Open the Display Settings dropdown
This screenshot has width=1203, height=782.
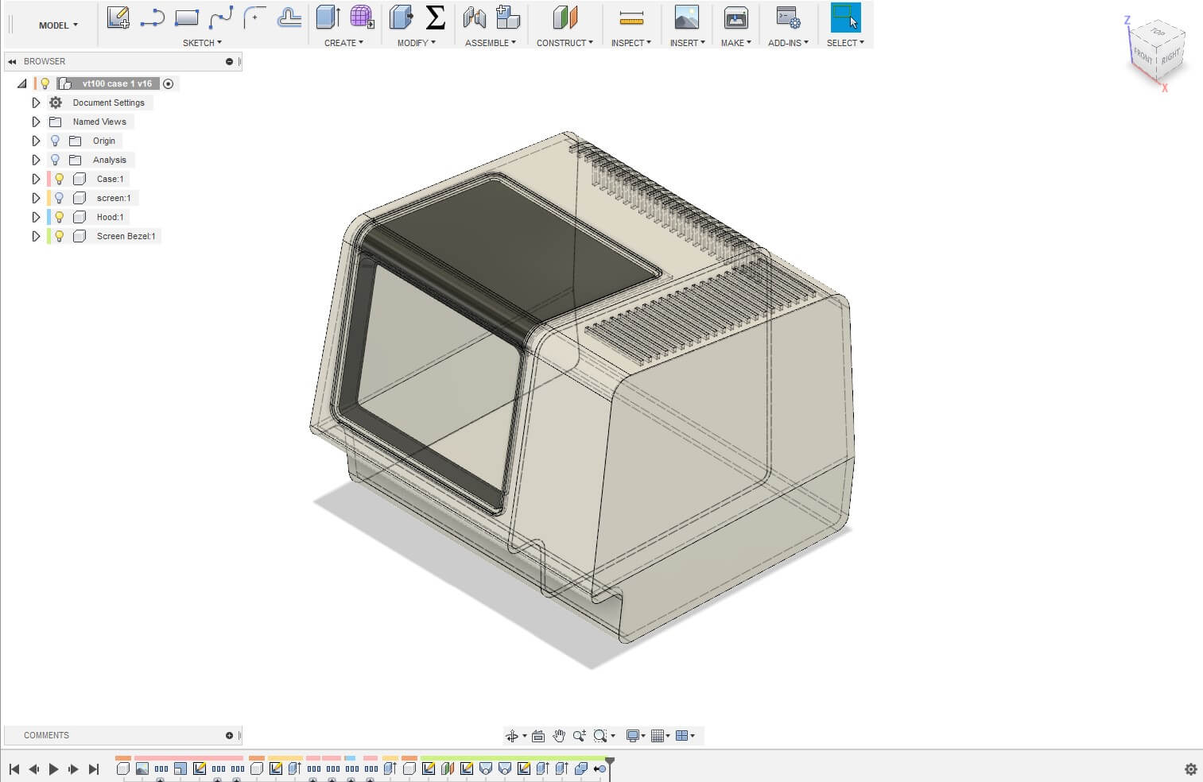click(x=636, y=736)
